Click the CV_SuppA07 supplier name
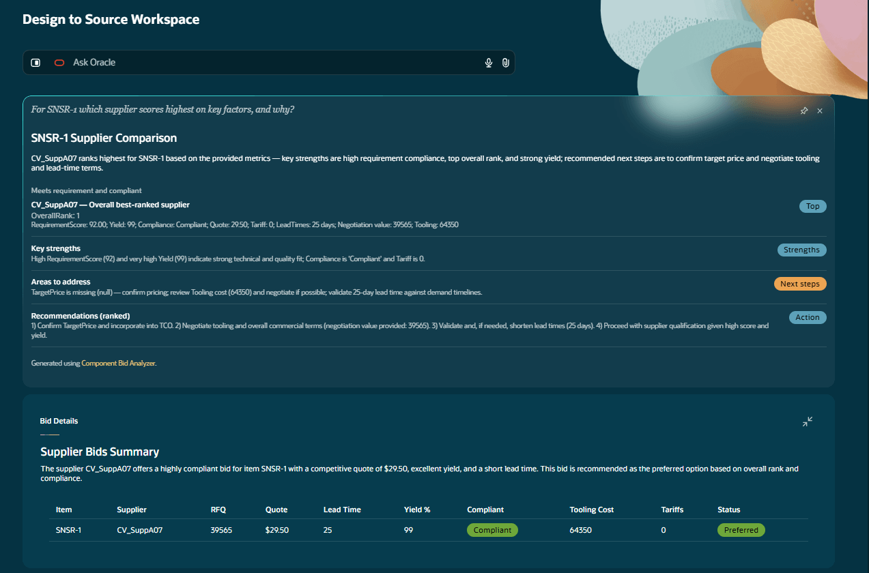This screenshot has width=869, height=573. 140,530
